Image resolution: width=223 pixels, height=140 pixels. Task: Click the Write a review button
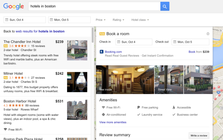tap(199, 135)
